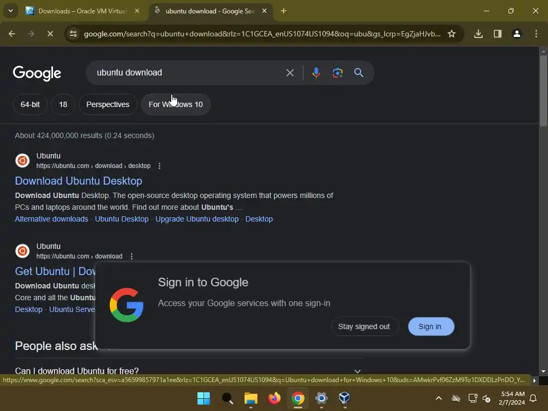Open Settings gear from the taskbar
Viewport: 548px width, 411px height.
[321, 398]
